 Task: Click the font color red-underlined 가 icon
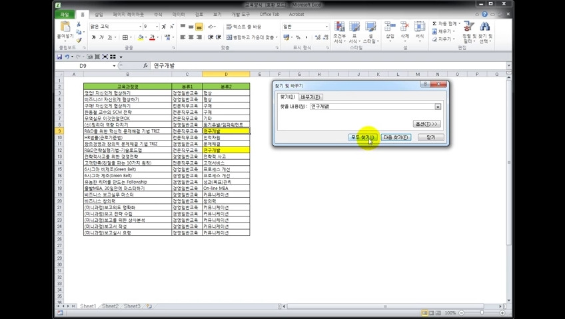(152, 37)
